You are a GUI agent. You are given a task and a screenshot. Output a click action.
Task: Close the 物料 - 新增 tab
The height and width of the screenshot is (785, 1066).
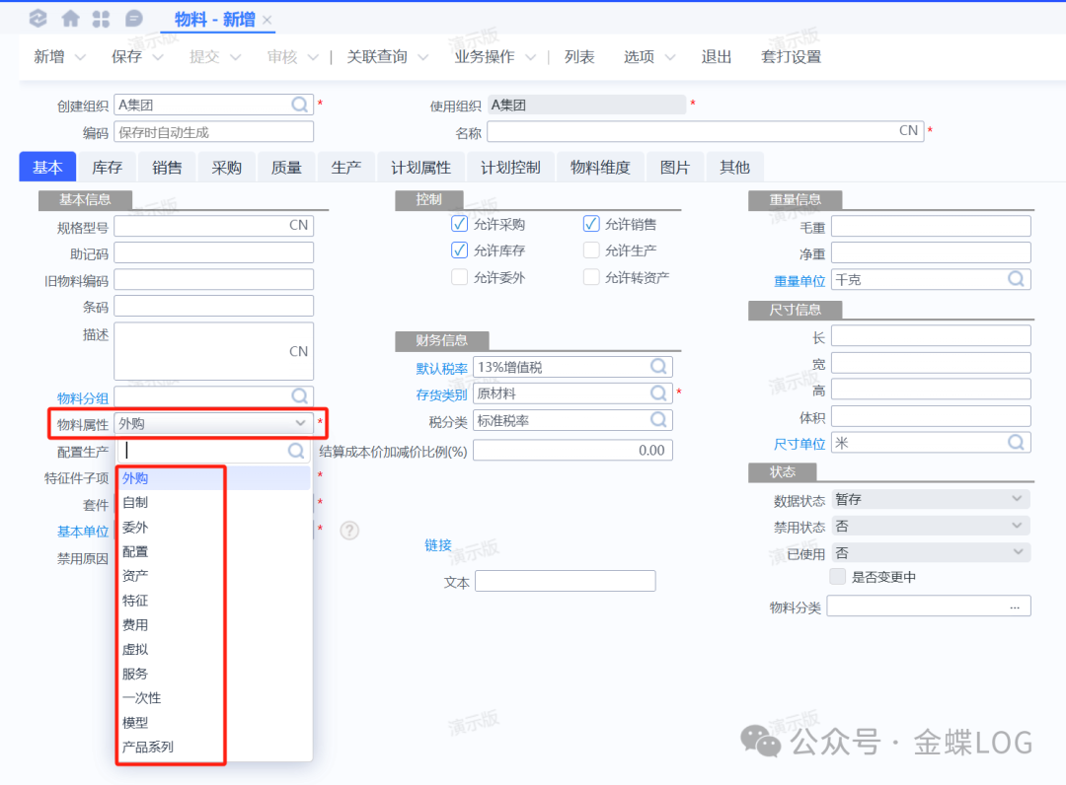coord(267,21)
